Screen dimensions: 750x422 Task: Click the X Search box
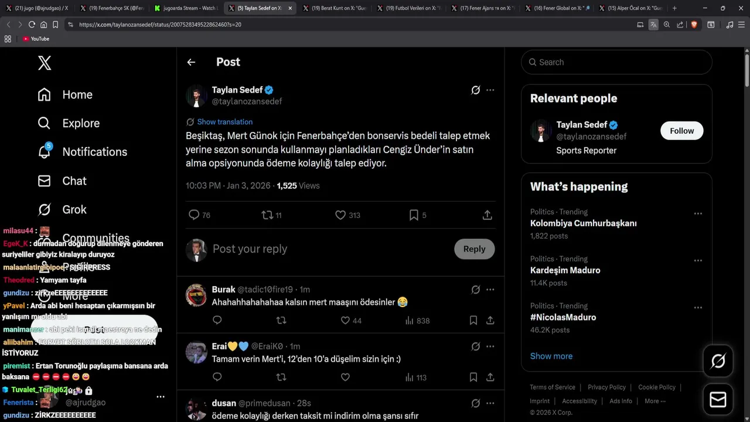[616, 62]
